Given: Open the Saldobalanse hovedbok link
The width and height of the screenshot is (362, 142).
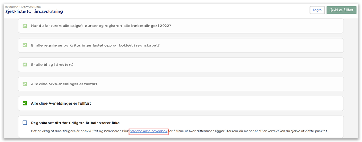Looking at the screenshot, I should 148,131.
